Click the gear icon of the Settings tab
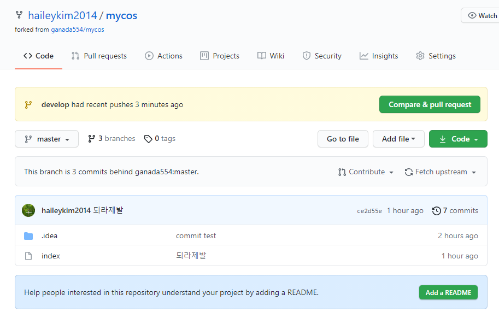This screenshot has height=330, width=499. click(420, 56)
